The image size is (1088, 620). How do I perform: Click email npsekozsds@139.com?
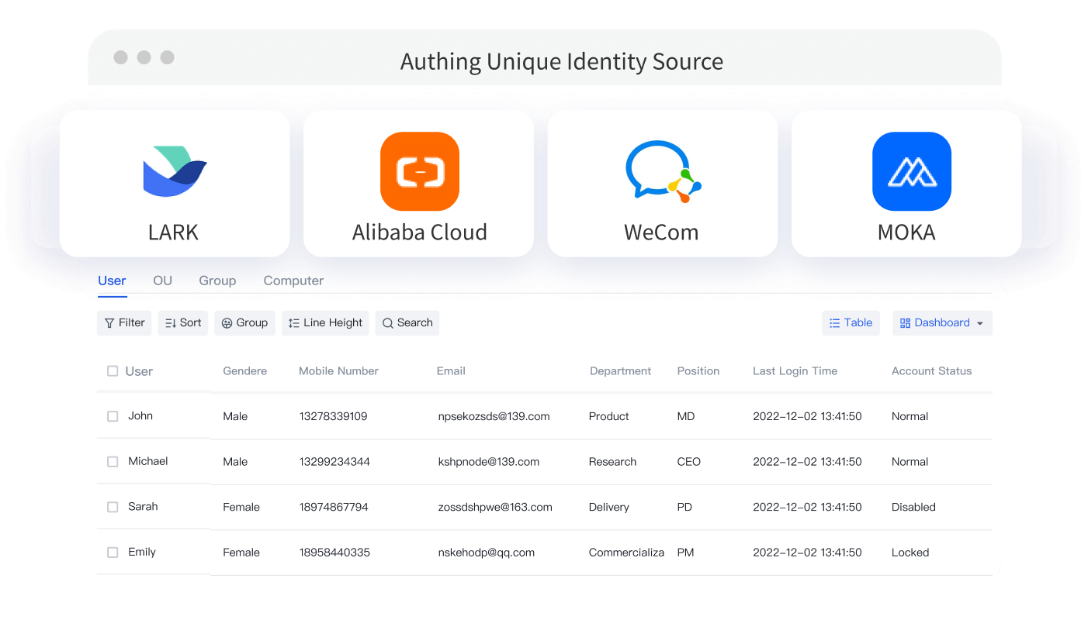click(x=494, y=416)
